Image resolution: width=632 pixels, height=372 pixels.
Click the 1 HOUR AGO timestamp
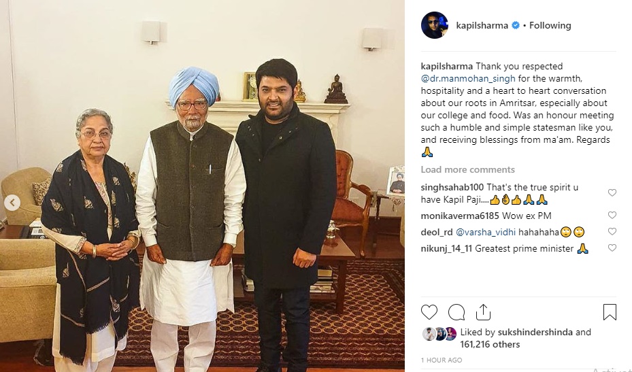[442, 360]
